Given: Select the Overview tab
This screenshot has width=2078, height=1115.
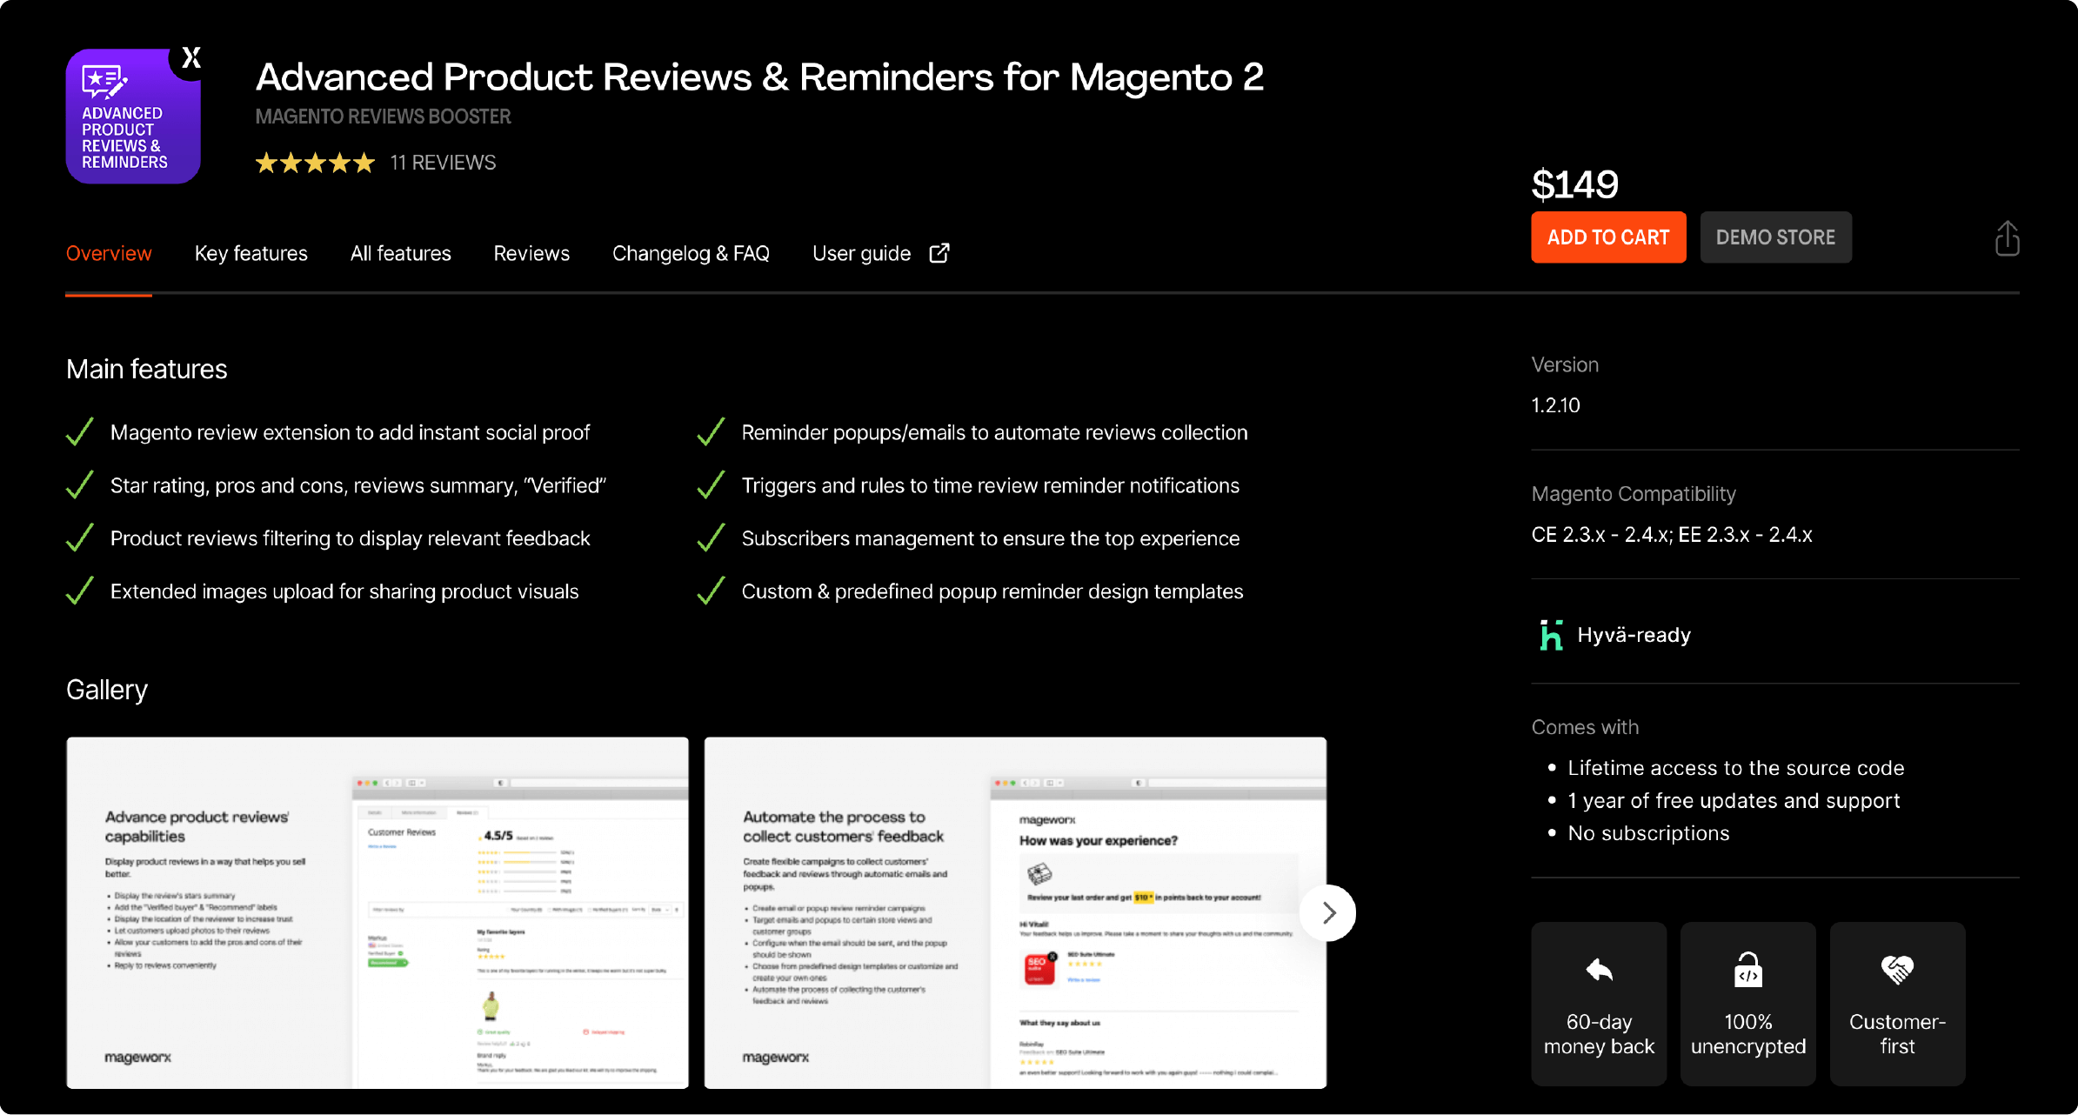Looking at the screenshot, I should [109, 253].
